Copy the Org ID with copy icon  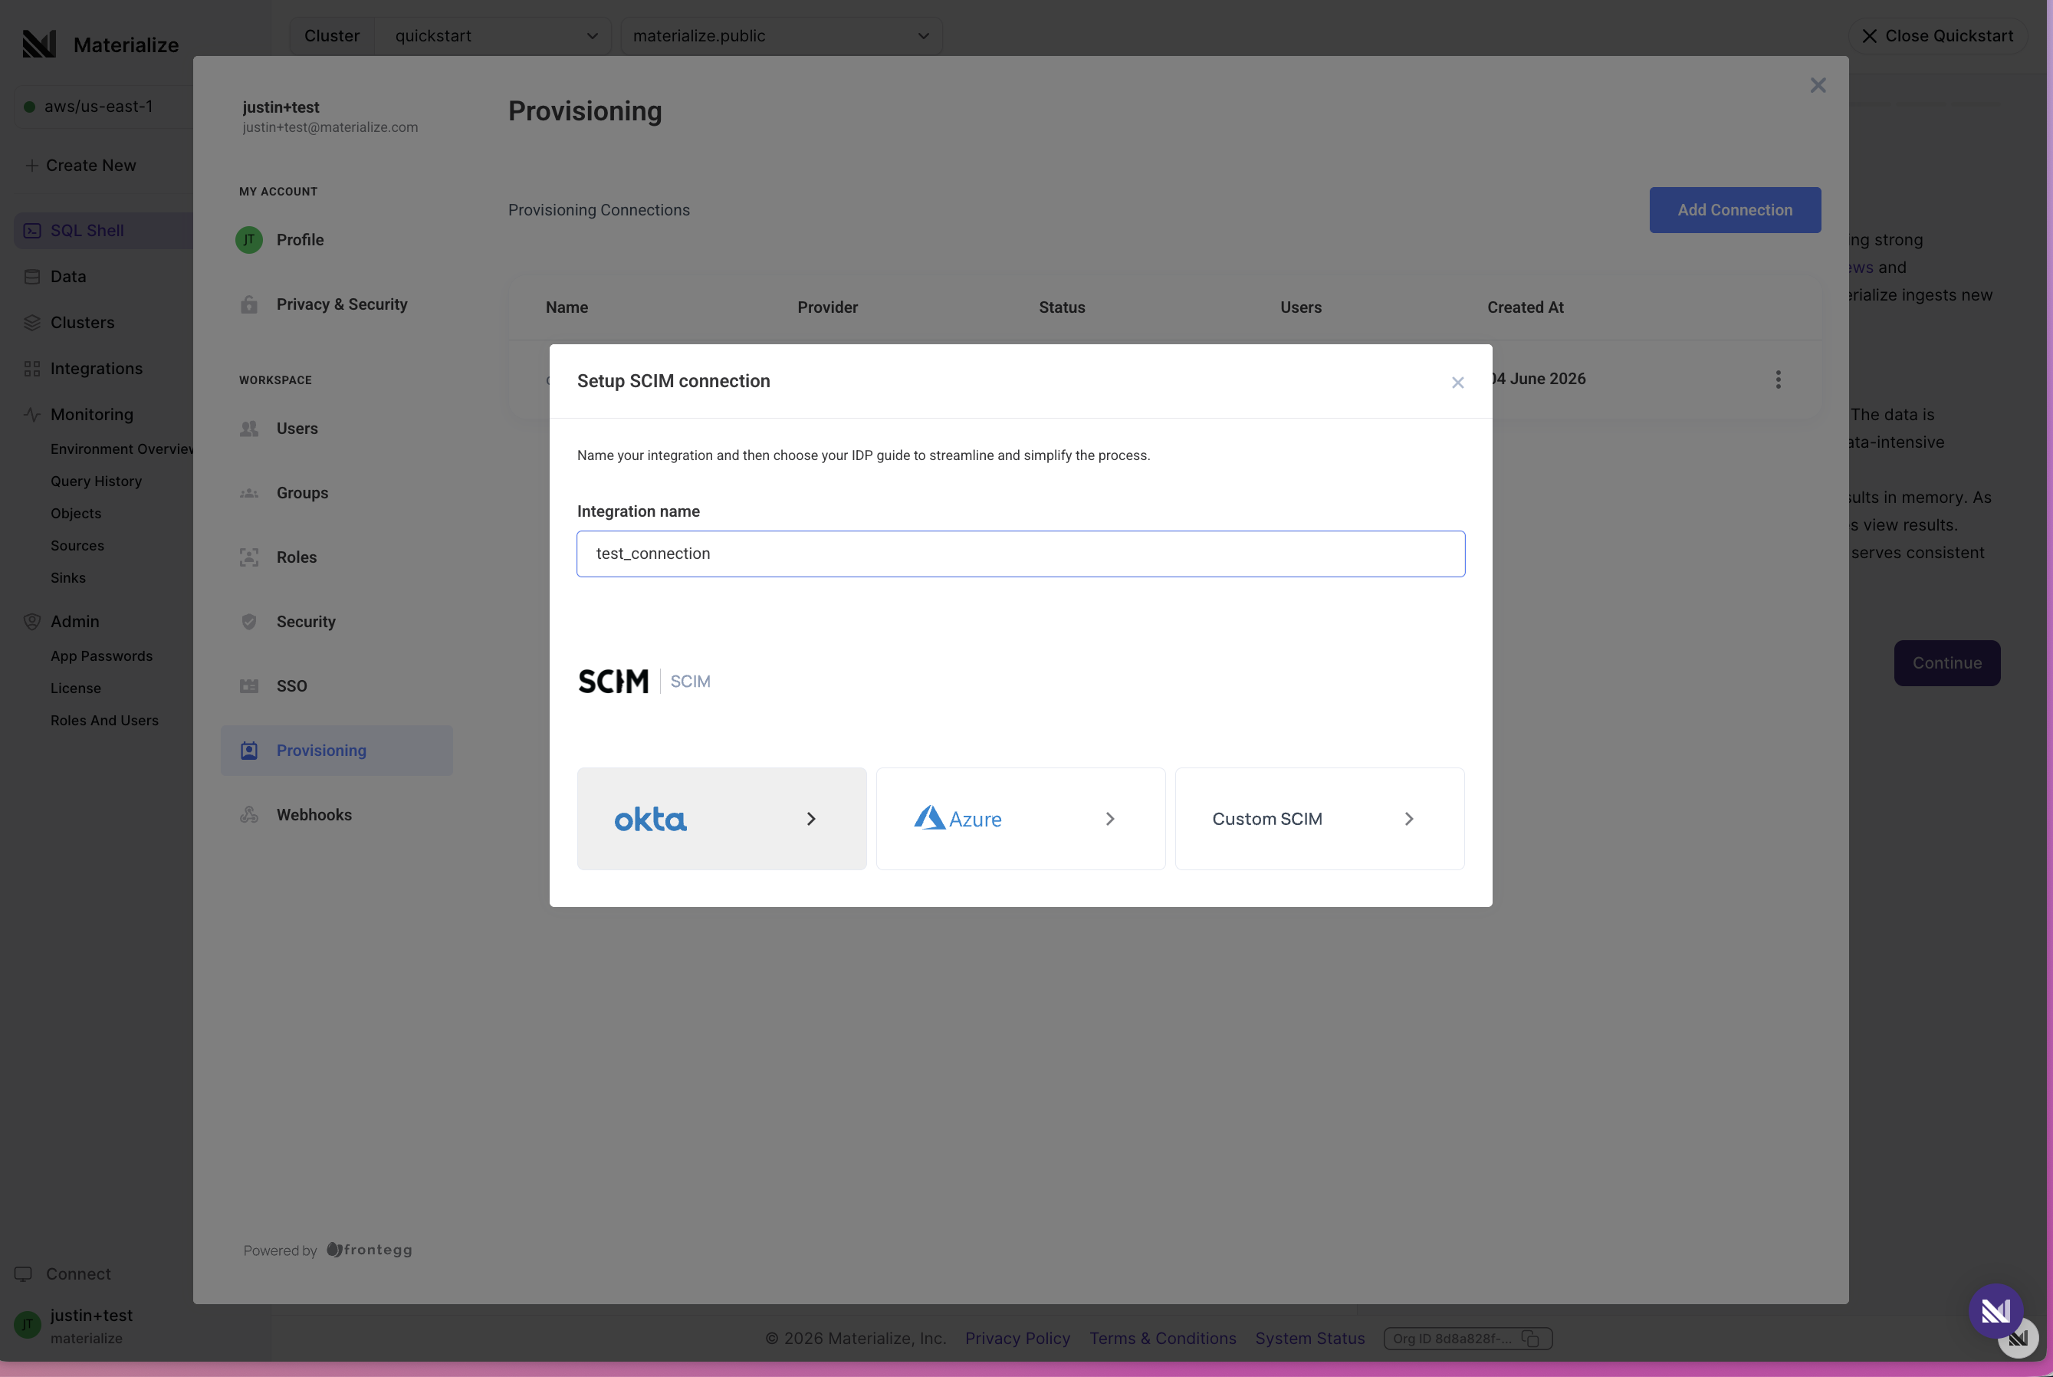tap(1529, 1339)
